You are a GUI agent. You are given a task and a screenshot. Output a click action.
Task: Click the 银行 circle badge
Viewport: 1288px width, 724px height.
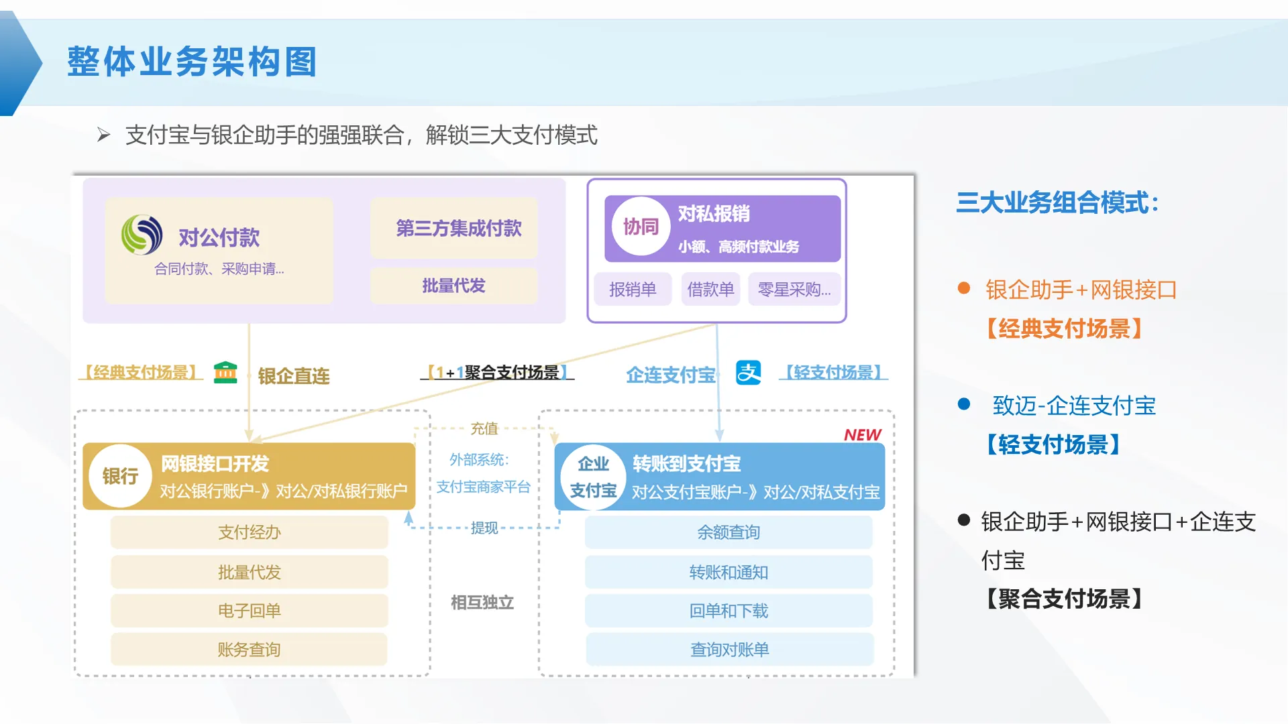pyautogui.click(x=120, y=476)
